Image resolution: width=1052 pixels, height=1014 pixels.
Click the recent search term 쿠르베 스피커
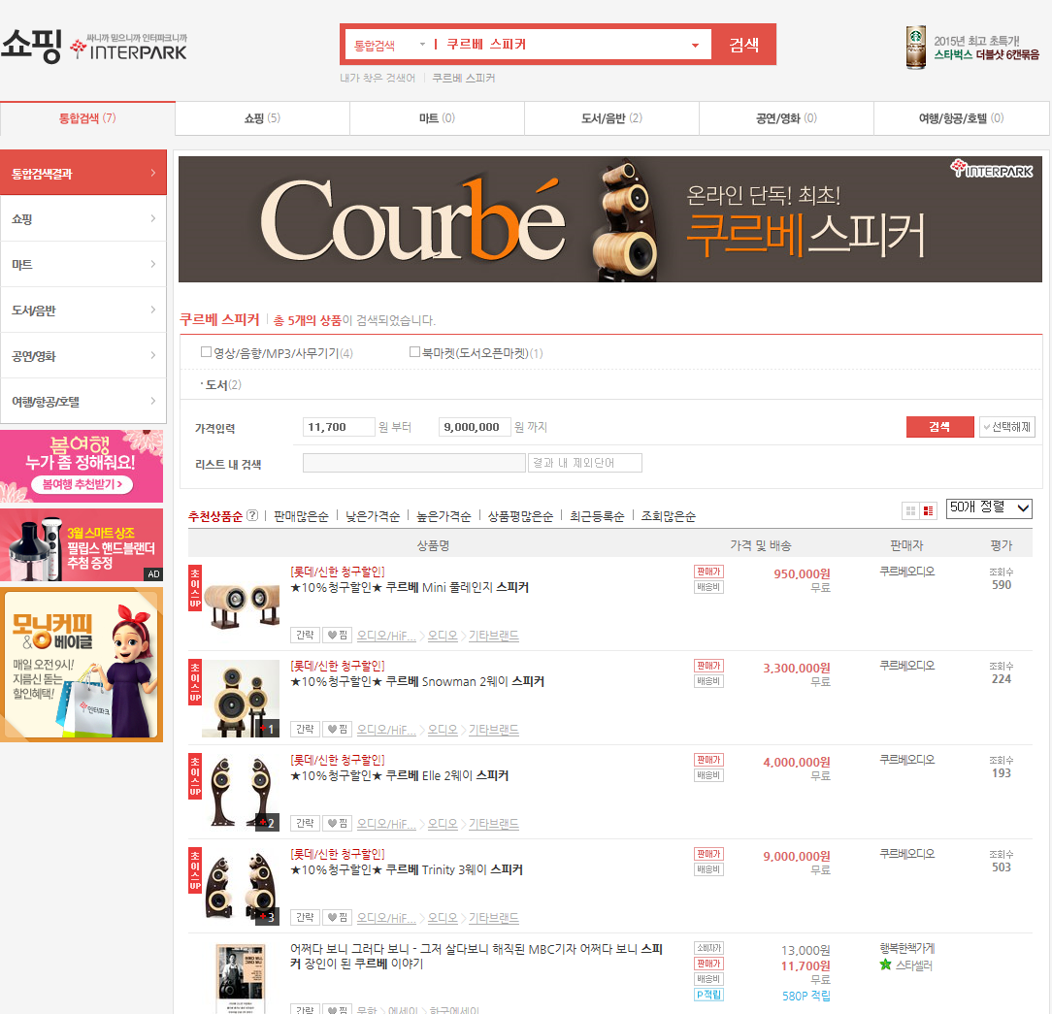tap(464, 78)
